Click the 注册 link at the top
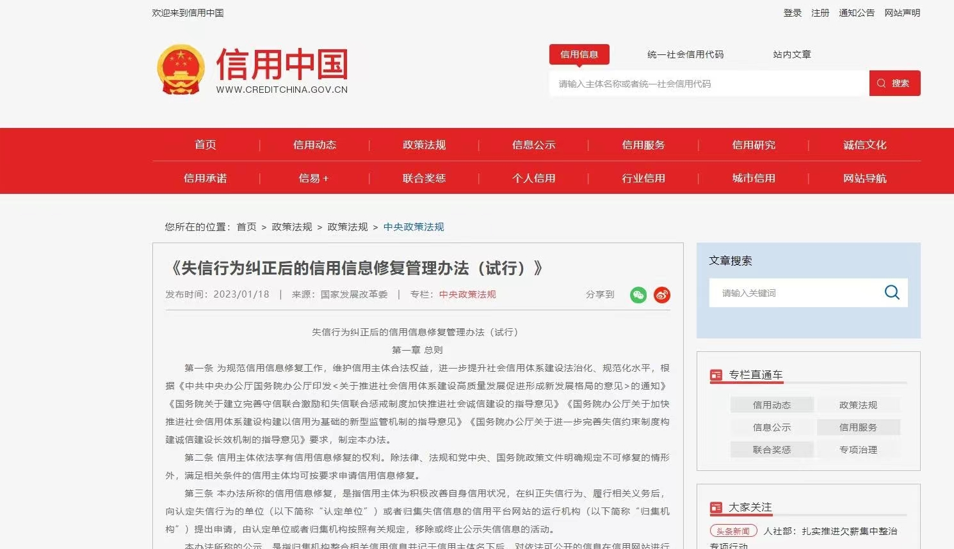954x549 pixels. [x=820, y=13]
